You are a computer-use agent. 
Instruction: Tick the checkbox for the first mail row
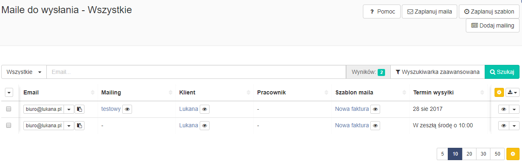(x=9, y=109)
